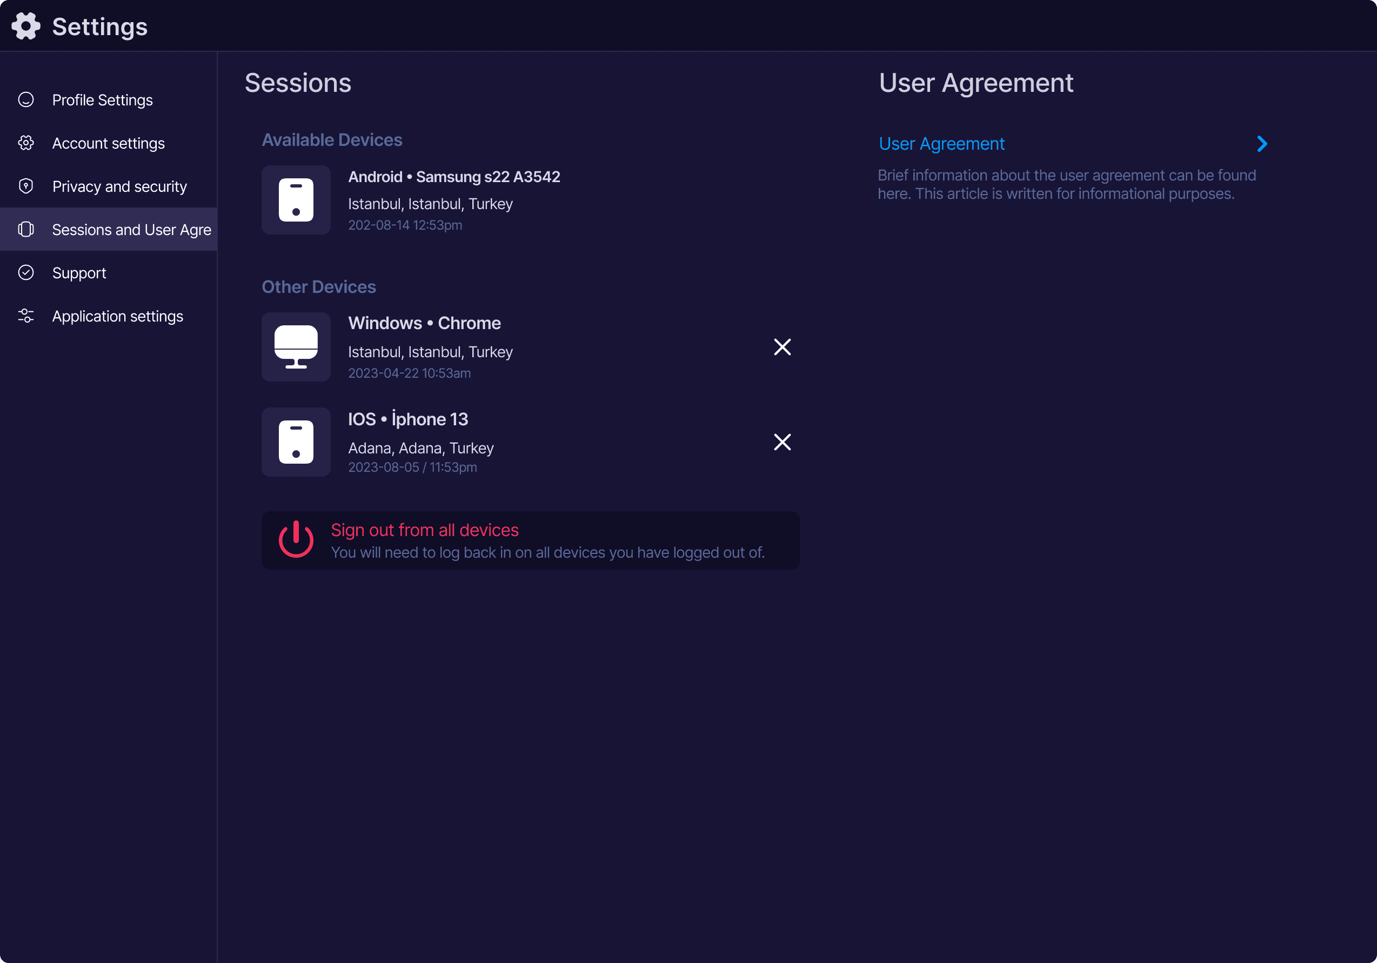This screenshot has width=1377, height=963.
Task: Click the Account settings cog icon
Action: [x=26, y=143]
